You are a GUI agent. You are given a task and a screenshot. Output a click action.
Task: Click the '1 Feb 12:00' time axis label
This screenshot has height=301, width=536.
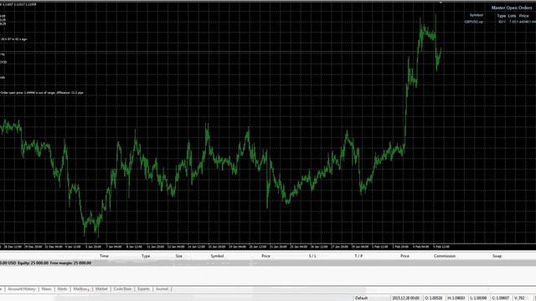click(379, 247)
